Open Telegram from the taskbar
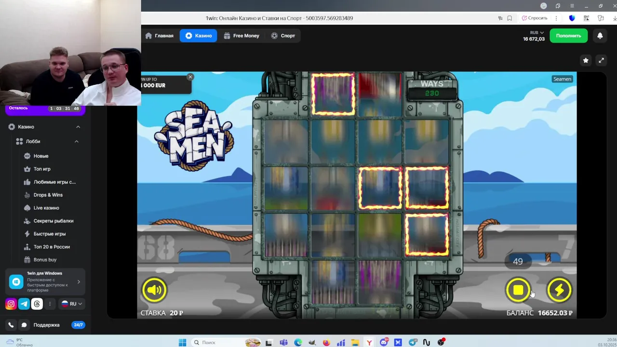This screenshot has width=617, height=347. pyautogui.click(x=413, y=343)
